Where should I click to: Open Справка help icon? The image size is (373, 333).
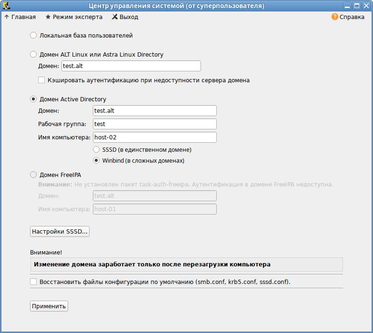click(x=334, y=17)
